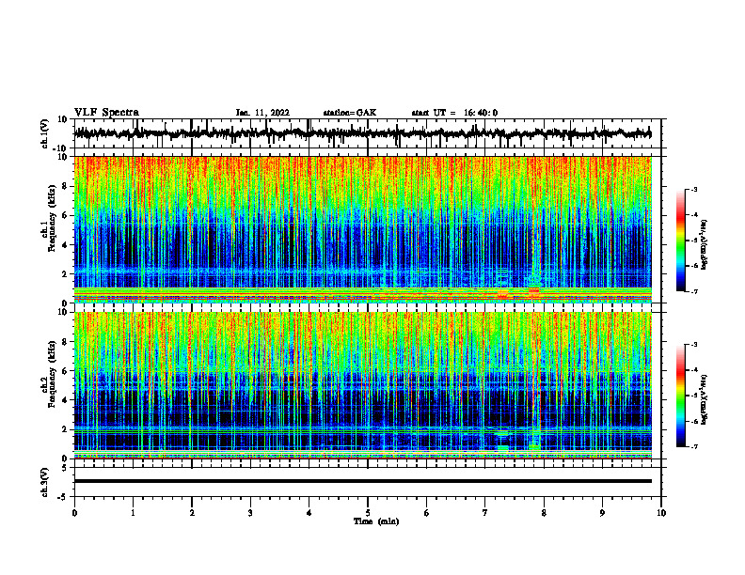
Task: Click time axis tick label 0
Action: click(x=74, y=513)
